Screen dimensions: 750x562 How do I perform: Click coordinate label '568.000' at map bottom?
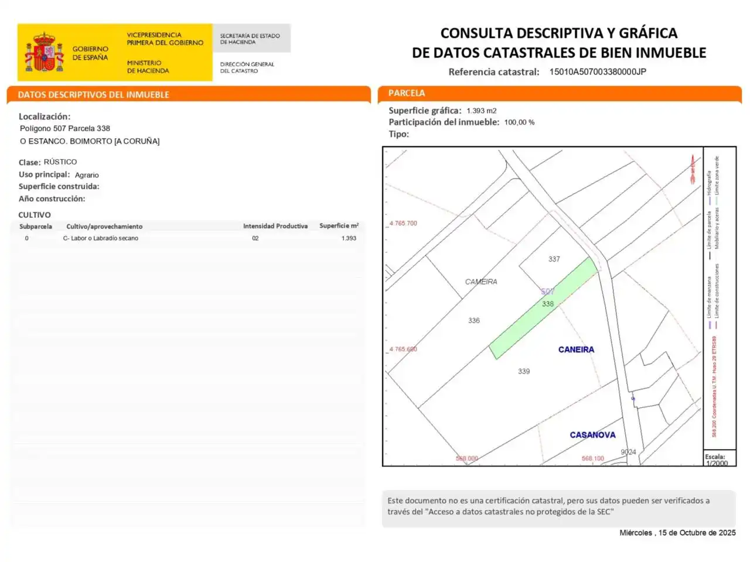(x=467, y=458)
